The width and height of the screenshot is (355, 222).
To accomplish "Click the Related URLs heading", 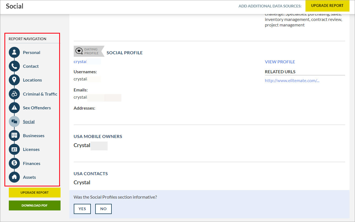I will pyautogui.click(x=280, y=72).
